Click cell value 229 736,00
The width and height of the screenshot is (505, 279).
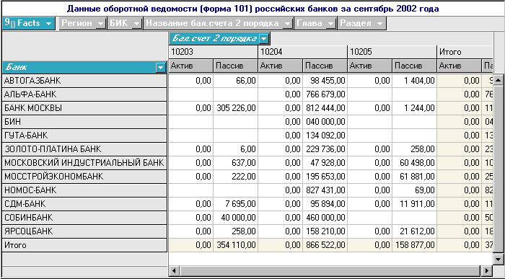325,149
